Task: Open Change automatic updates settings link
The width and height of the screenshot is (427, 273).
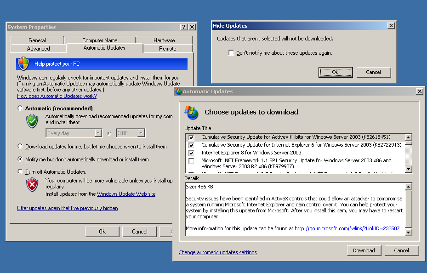Action: coord(217,252)
